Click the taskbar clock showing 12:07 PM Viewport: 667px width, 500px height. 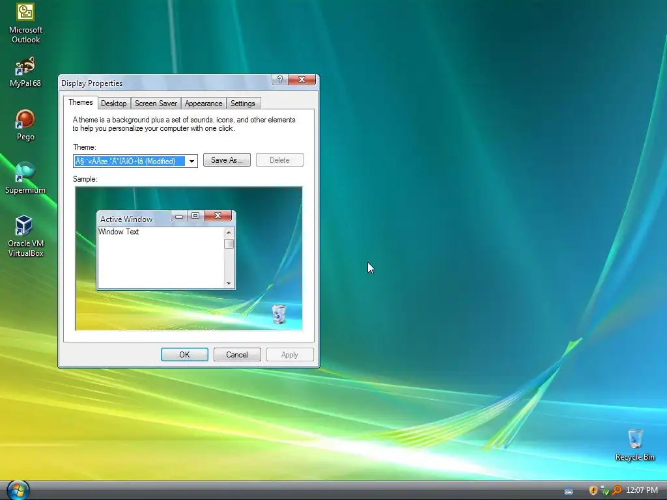click(x=642, y=490)
